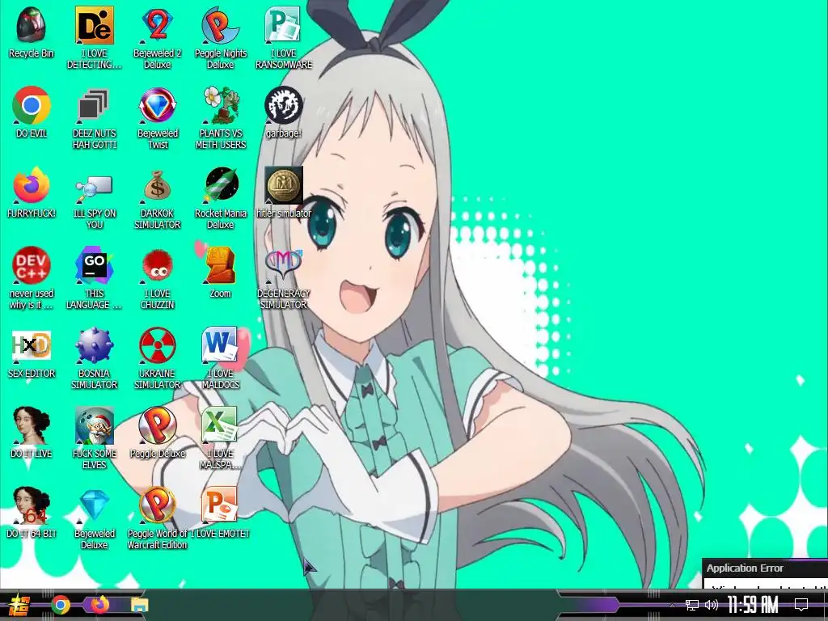Open File Explorer from the taskbar
Viewport: 828px width, 621px height.
pyautogui.click(x=139, y=605)
